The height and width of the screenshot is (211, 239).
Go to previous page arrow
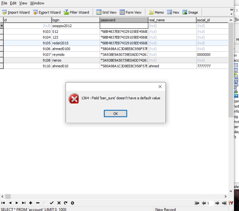[204, 203]
